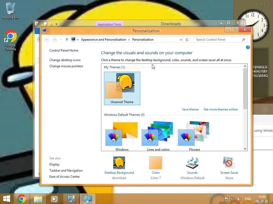The image size is (273, 204).
Task: Select the Lines and colors theme
Action: 158,136
